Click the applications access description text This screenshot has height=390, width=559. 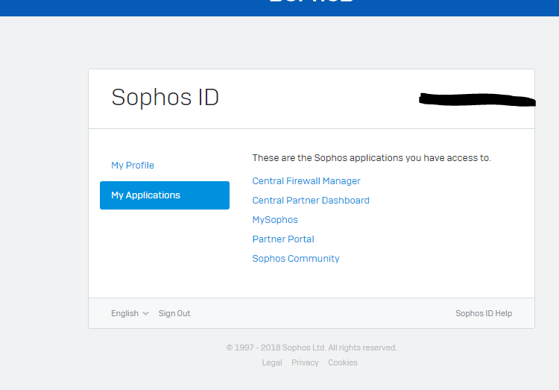371,157
